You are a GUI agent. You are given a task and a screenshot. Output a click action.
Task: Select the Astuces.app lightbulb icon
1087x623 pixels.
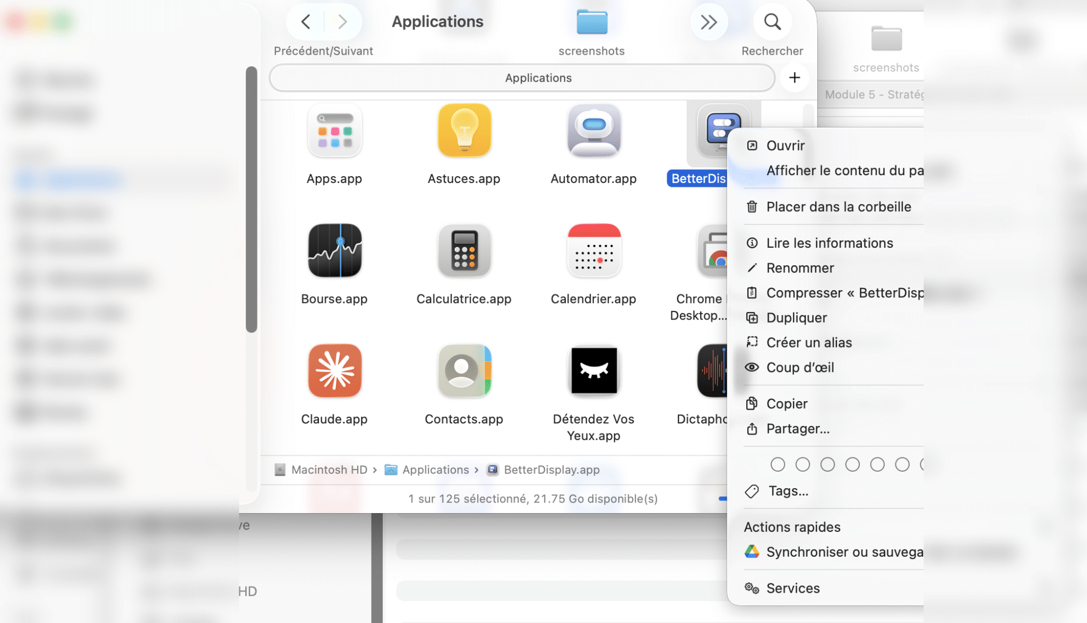[464, 131]
